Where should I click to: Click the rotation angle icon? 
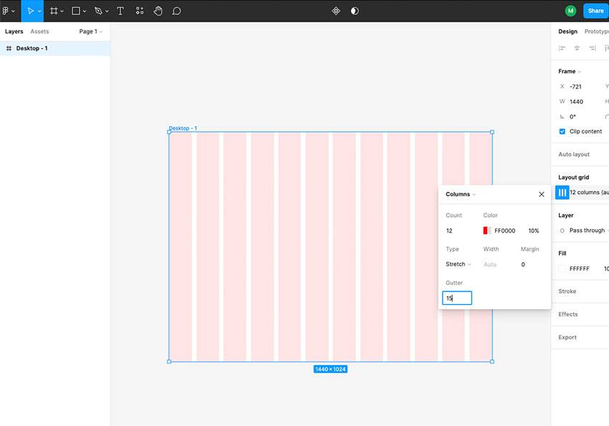pyautogui.click(x=562, y=117)
